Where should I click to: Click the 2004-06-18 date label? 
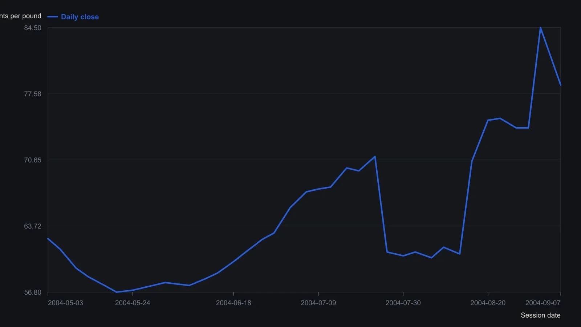coord(233,303)
